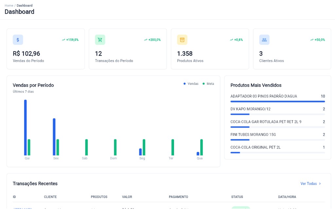Toggle the Vendas legend series
This screenshot has height=214, width=335.
(191, 84)
